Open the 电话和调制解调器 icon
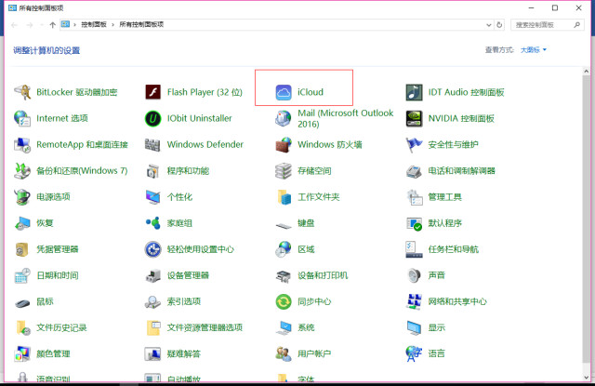The width and height of the screenshot is (595, 386). (x=414, y=171)
